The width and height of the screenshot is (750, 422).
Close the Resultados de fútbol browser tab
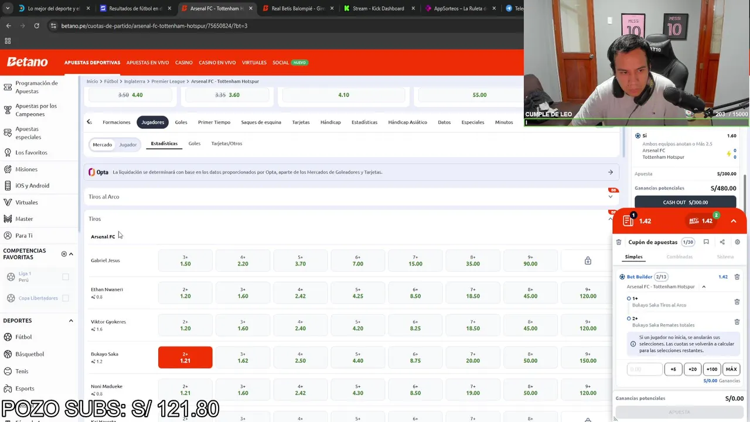click(x=170, y=8)
